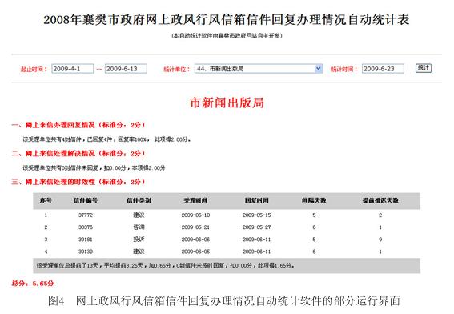Image resolution: width=454 pixels, height=314 pixels.
Task: Click the 序号 column header
Action: [x=46, y=200]
